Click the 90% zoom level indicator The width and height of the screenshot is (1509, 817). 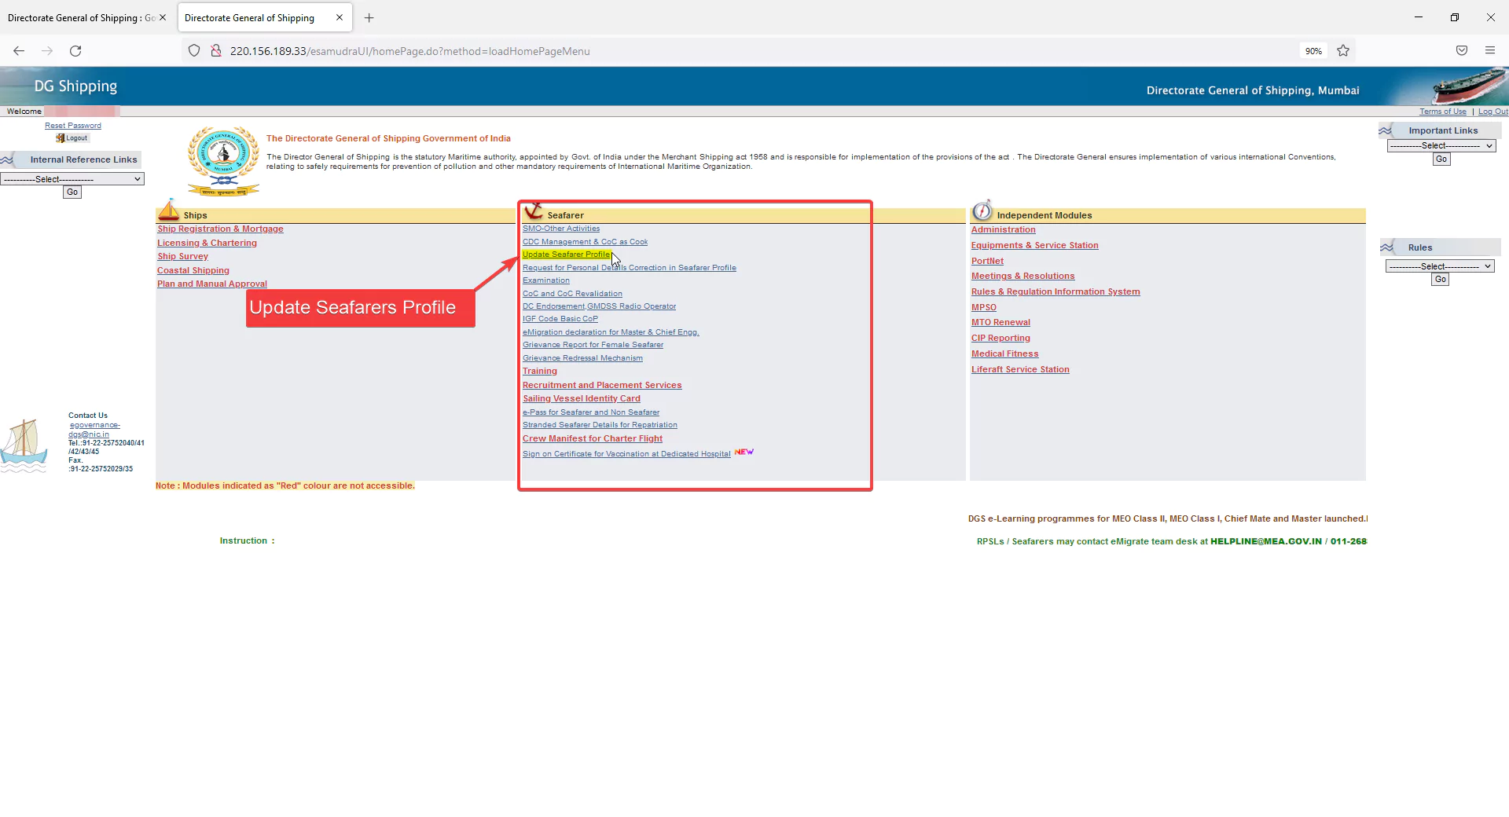tap(1313, 51)
